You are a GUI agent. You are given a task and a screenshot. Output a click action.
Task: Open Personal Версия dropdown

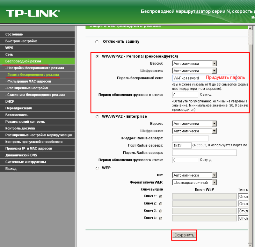pyautogui.click(x=194, y=63)
